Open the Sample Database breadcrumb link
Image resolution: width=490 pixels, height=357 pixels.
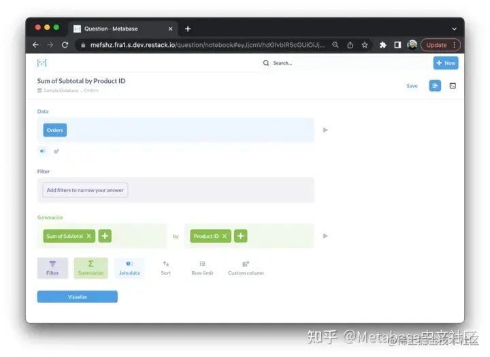61,91
